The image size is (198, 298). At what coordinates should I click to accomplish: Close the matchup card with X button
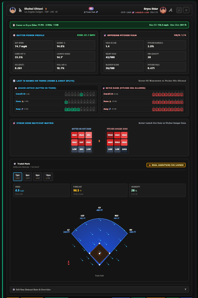(x=186, y=10)
